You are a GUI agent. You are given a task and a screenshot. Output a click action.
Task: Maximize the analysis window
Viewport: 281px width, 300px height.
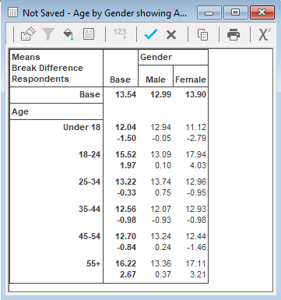[235, 12]
